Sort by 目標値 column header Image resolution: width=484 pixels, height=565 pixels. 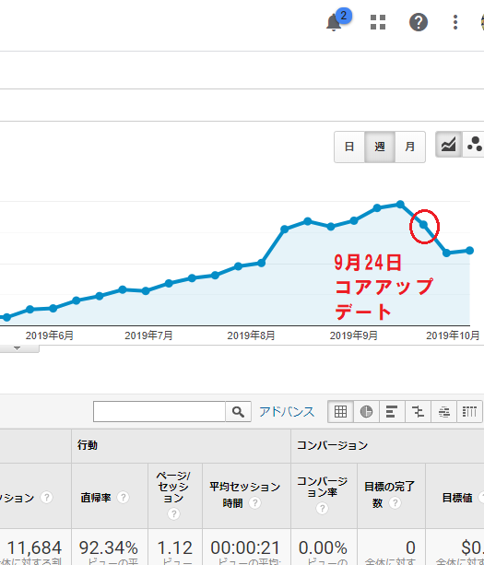457,498
